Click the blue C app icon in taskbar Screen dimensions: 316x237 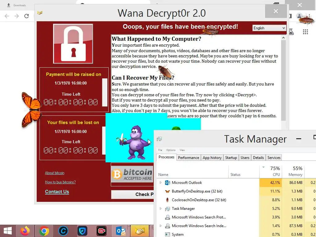coord(63,231)
